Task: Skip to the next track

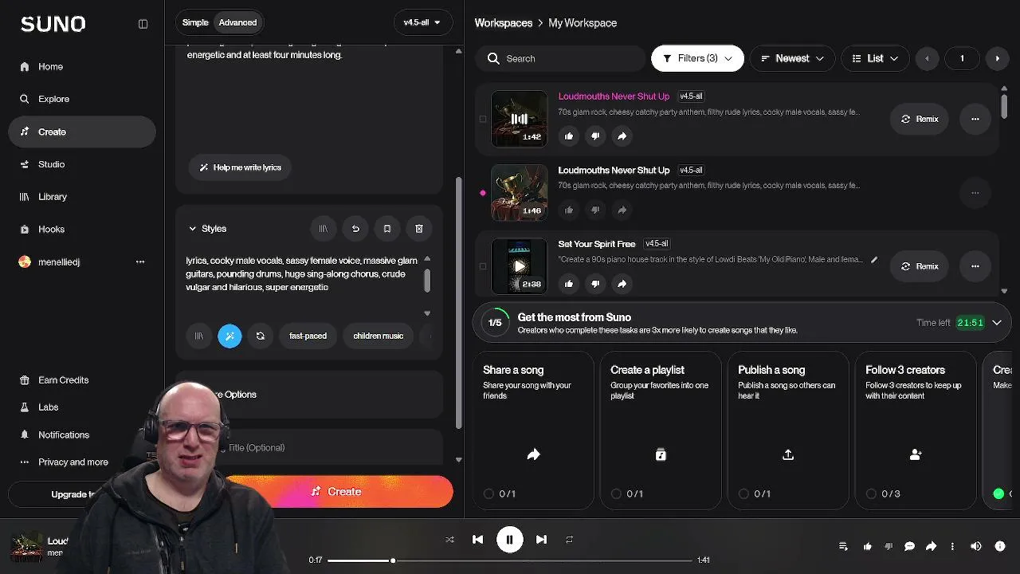Action: click(542, 540)
